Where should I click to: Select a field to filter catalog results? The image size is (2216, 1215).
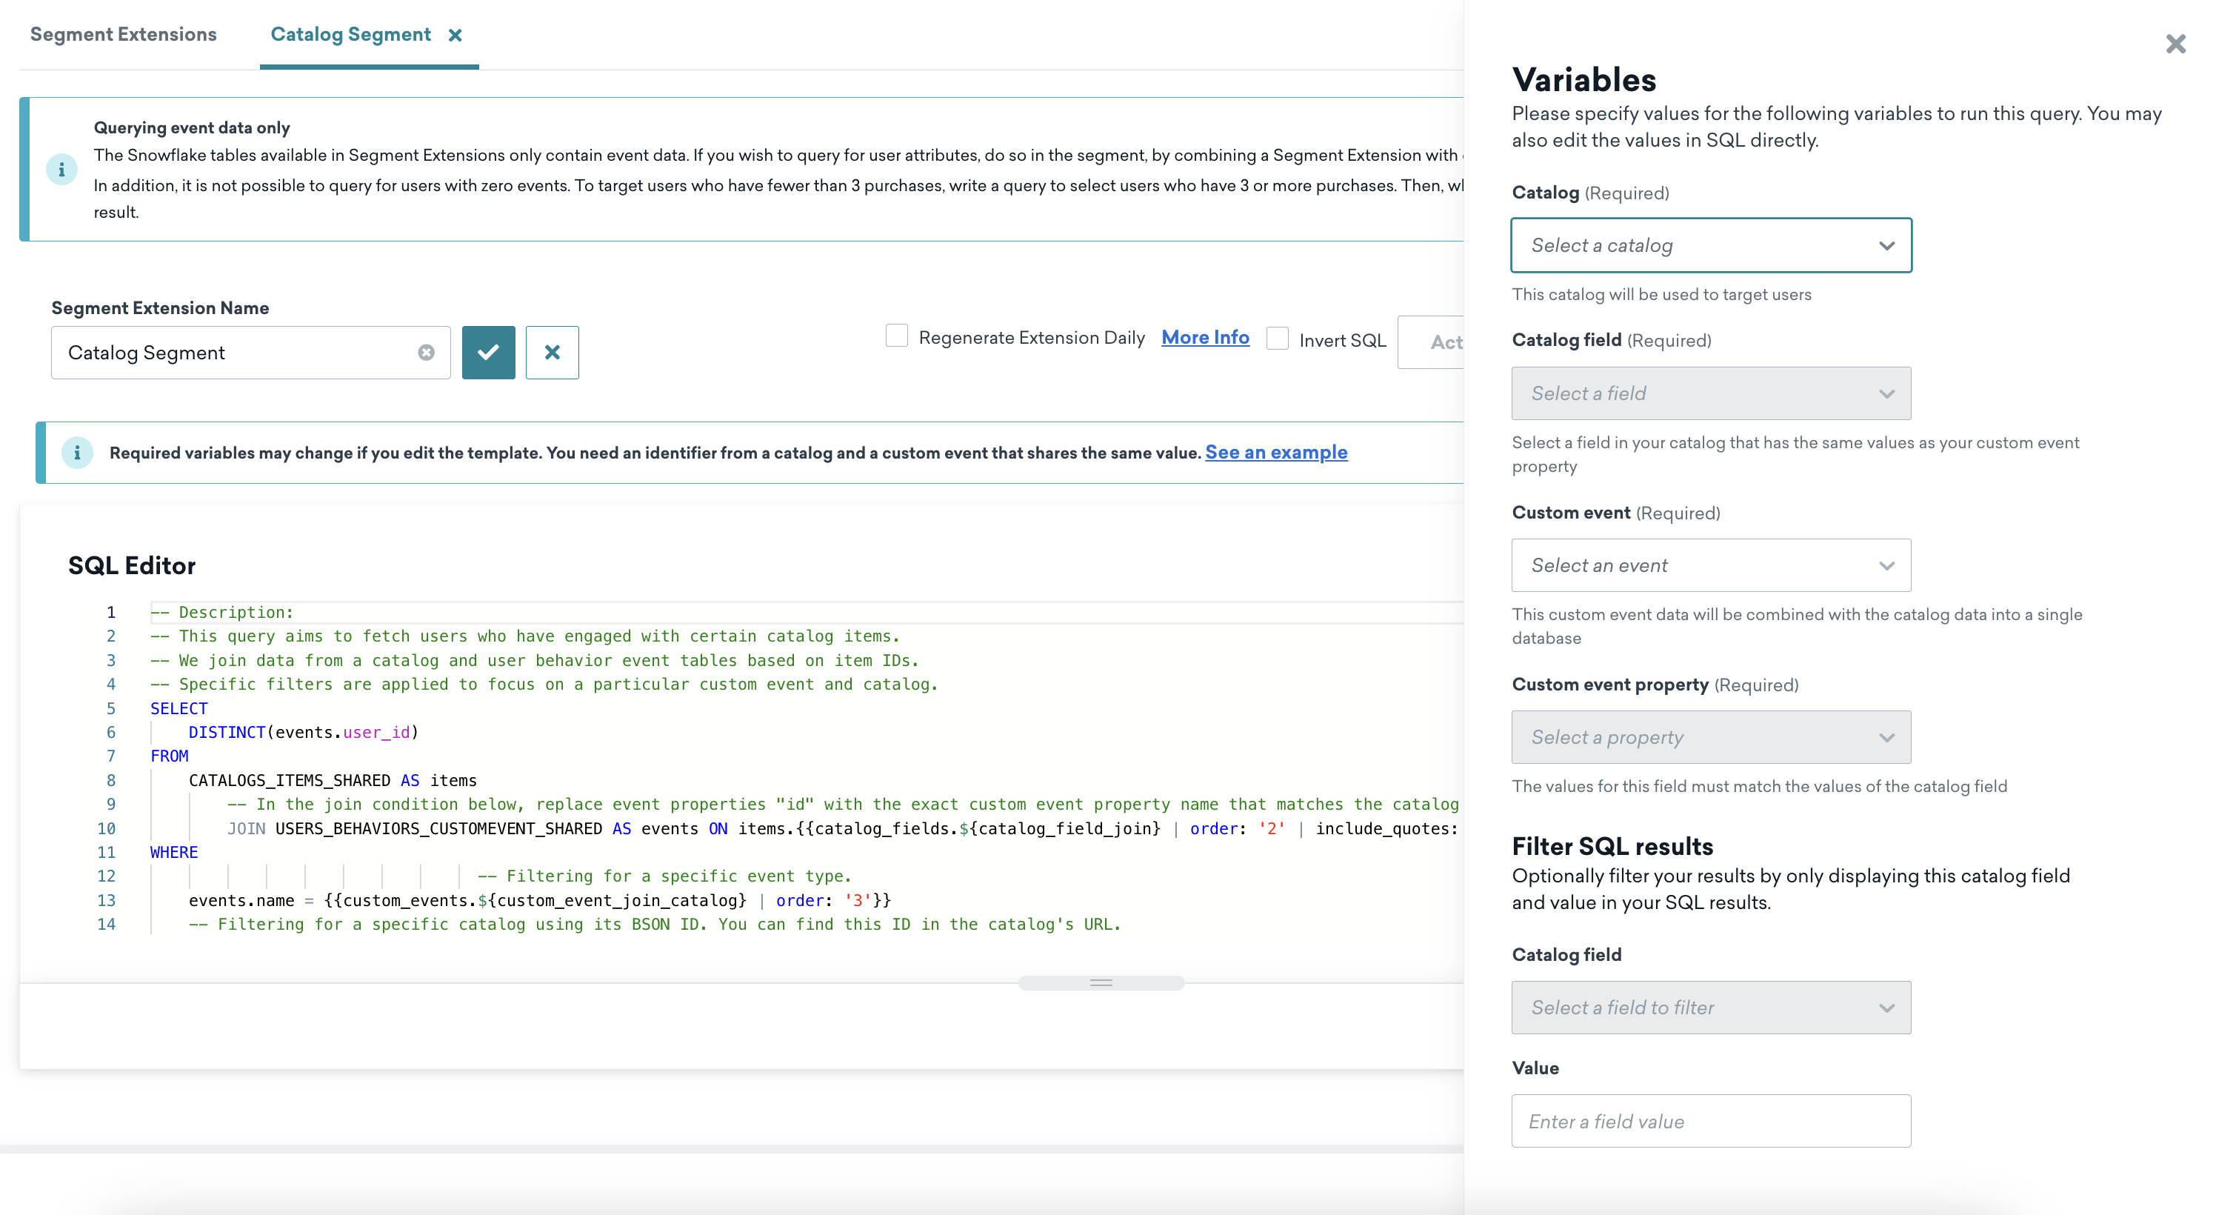pyautogui.click(x=1711, y=1007)
